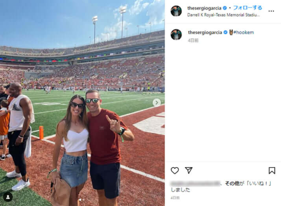The height and width of the screenshot is (206, 281).
Task: Go to the next photo with the arrow
Action: coord(157,103)
